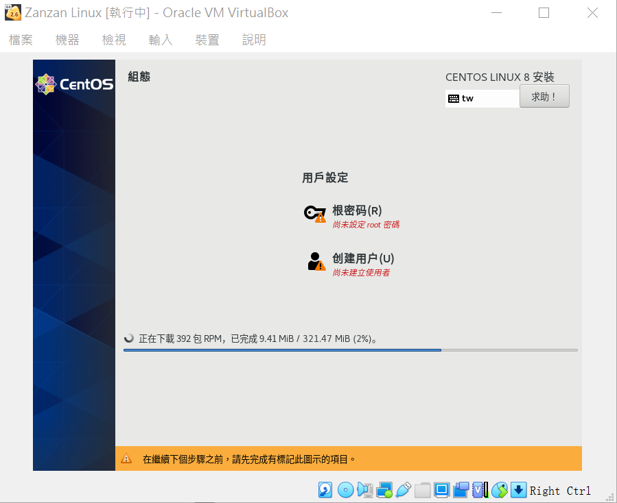Click the 用戶設定 section heading

click(x=325, y=177)
